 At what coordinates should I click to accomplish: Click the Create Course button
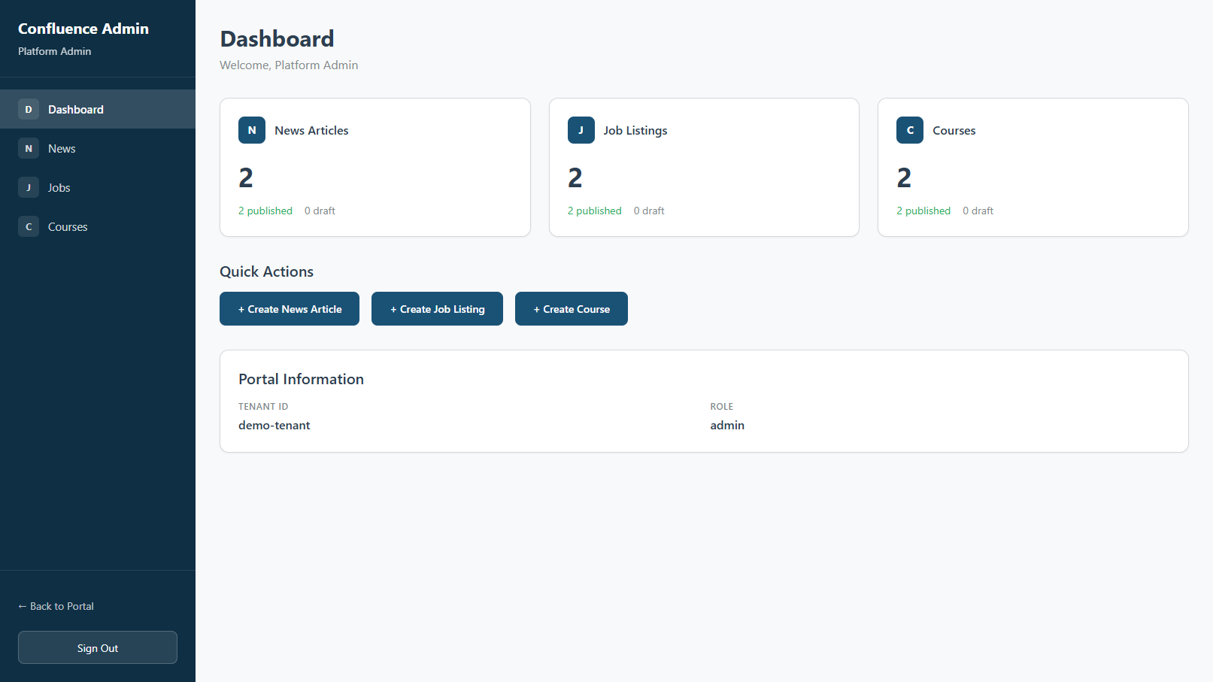tap(571, 308)
